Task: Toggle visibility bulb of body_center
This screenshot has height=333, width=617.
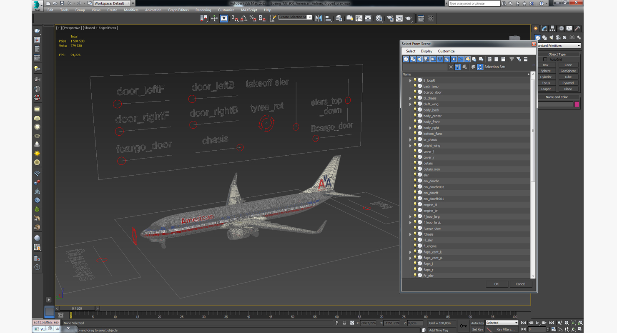Action: 415,116
